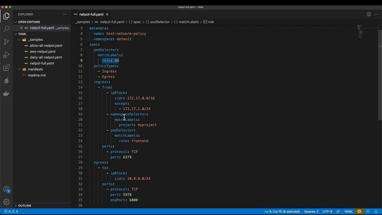Open Source Control view icon
Viewport: 382px width, 215px height.
point(7,42)
